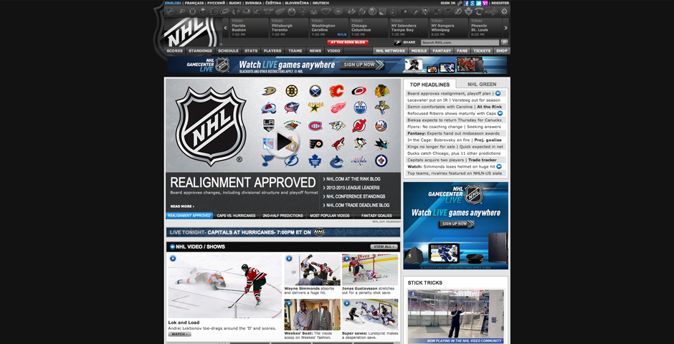Click Read More under Realignment Approved

182,206
